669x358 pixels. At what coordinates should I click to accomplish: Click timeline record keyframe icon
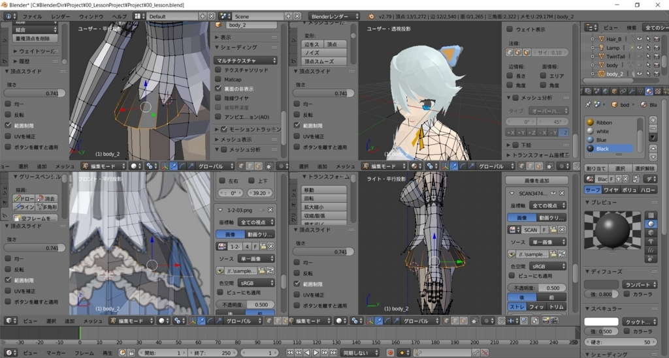[390, 353]
